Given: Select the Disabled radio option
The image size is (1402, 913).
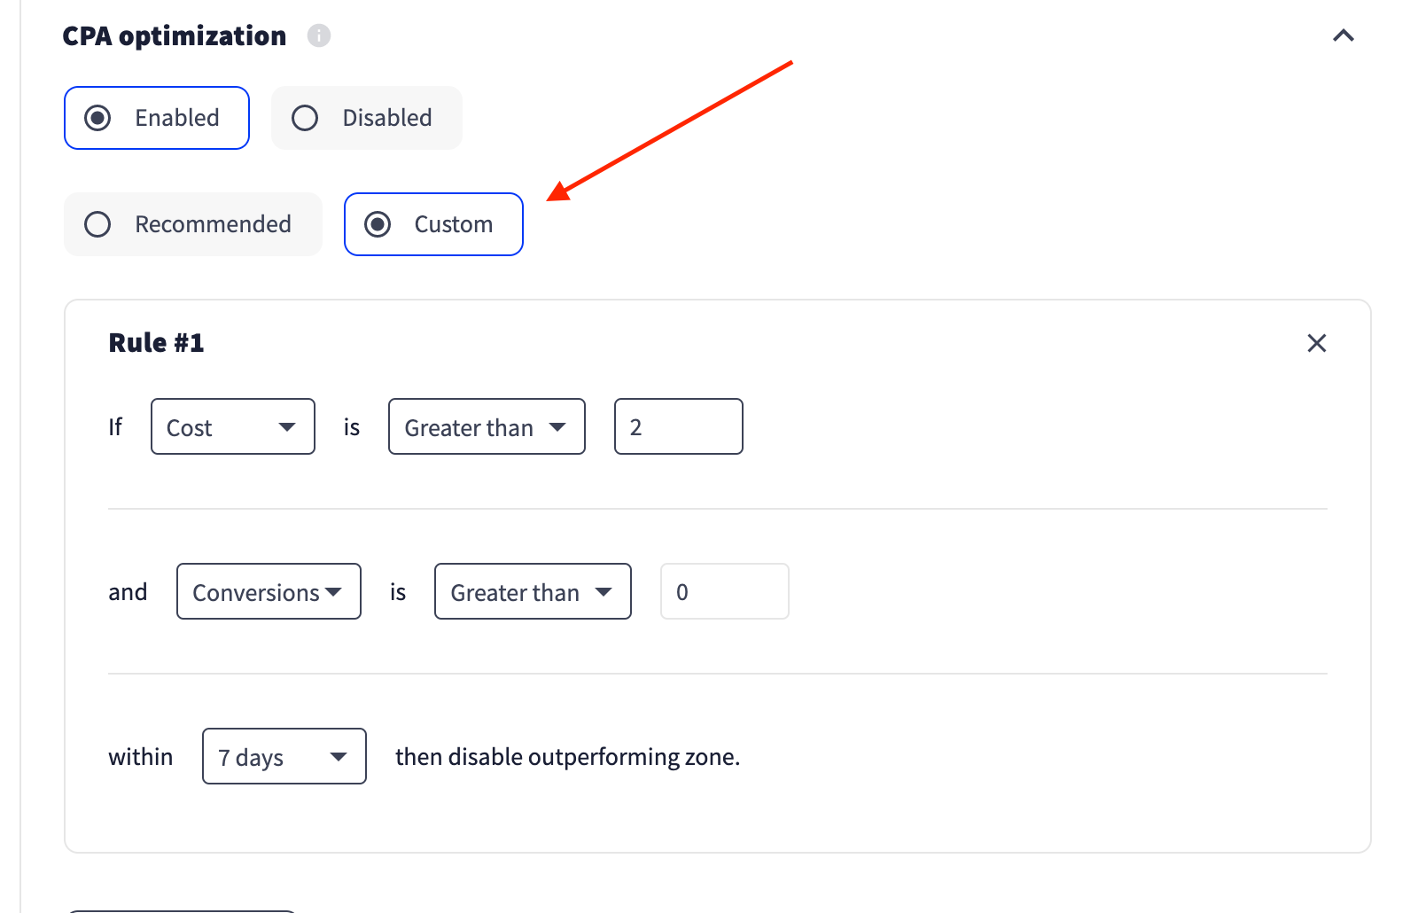Looking at the screenshot, I should point(366,118).
